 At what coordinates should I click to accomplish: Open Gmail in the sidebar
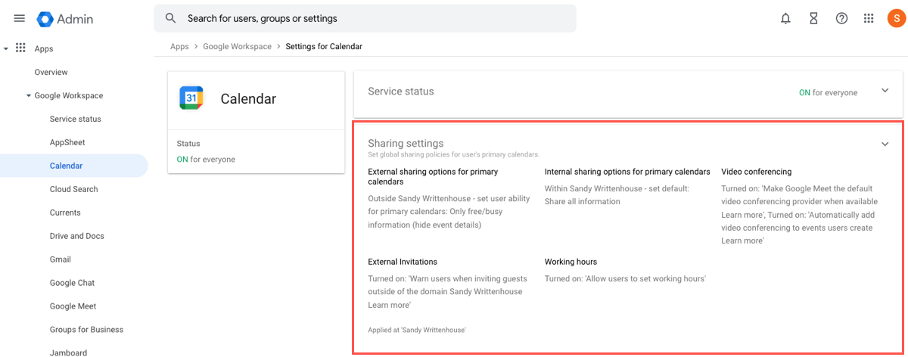61,259
